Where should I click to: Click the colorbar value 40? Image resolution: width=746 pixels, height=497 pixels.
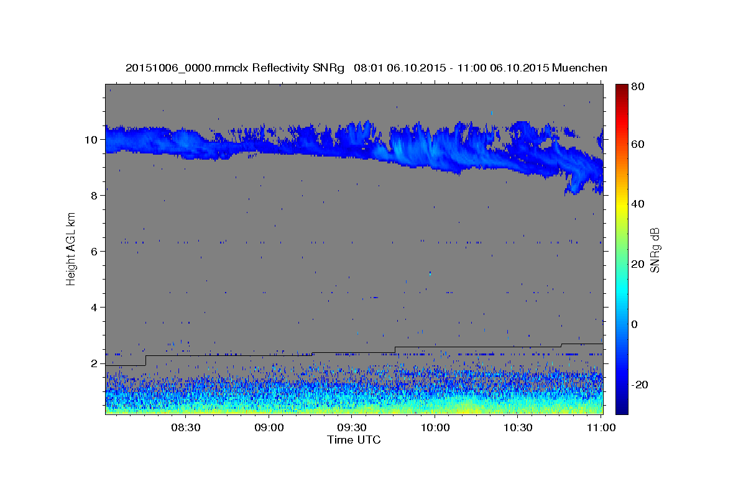tap(637, 204)
